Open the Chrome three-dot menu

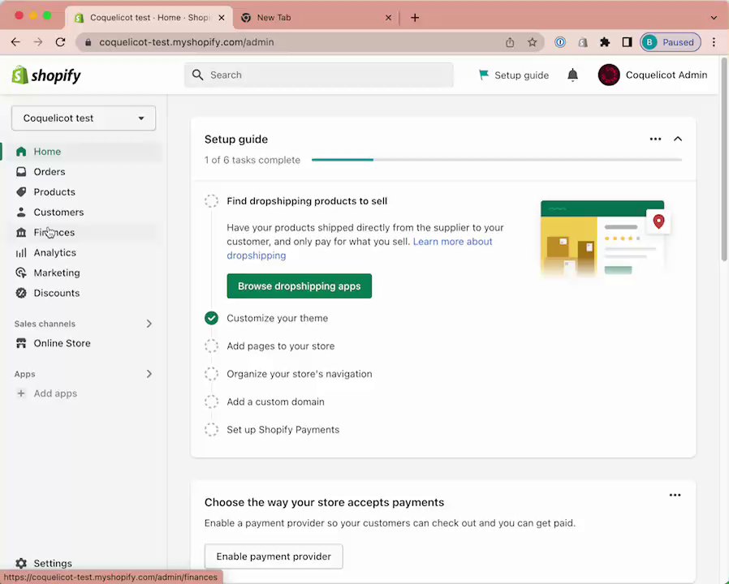714,42
